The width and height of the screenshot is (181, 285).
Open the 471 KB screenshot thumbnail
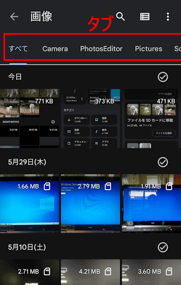point(151,118)
